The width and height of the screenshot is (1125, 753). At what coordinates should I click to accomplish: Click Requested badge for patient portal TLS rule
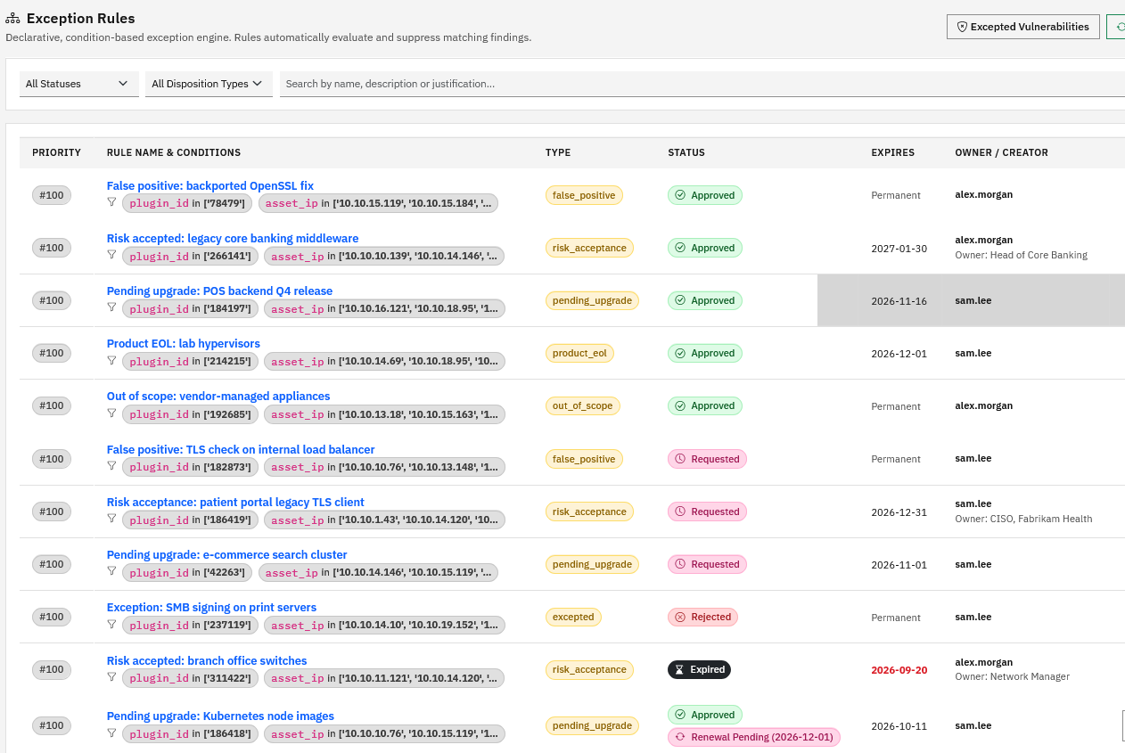point(707,512)
